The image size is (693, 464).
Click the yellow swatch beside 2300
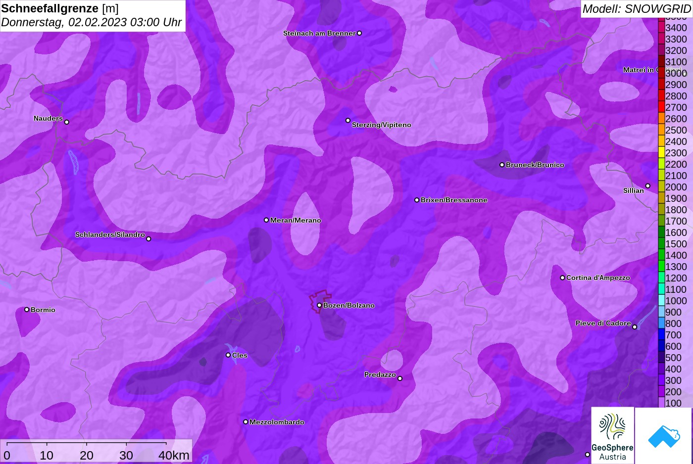(661, 153)
